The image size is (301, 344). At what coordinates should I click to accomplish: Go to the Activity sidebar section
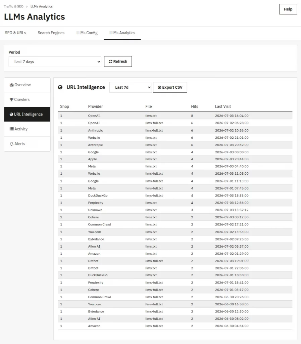pyautogui.click(x=27, y=129)
